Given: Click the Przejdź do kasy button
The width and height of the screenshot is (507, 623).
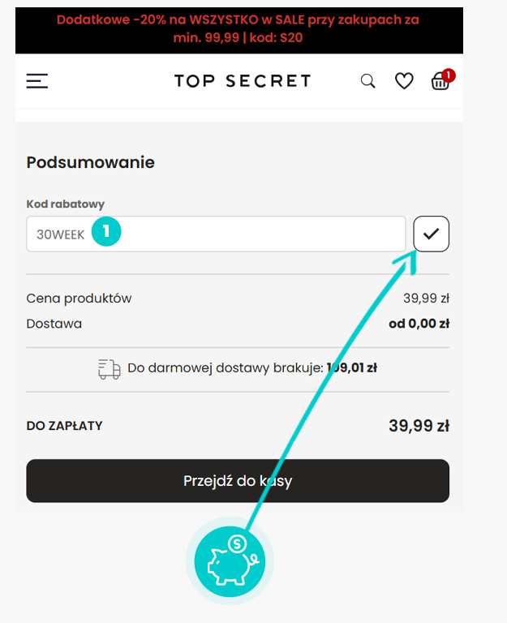Looking at the screenshot, I should pyautogui.click(x=238, y=481).
